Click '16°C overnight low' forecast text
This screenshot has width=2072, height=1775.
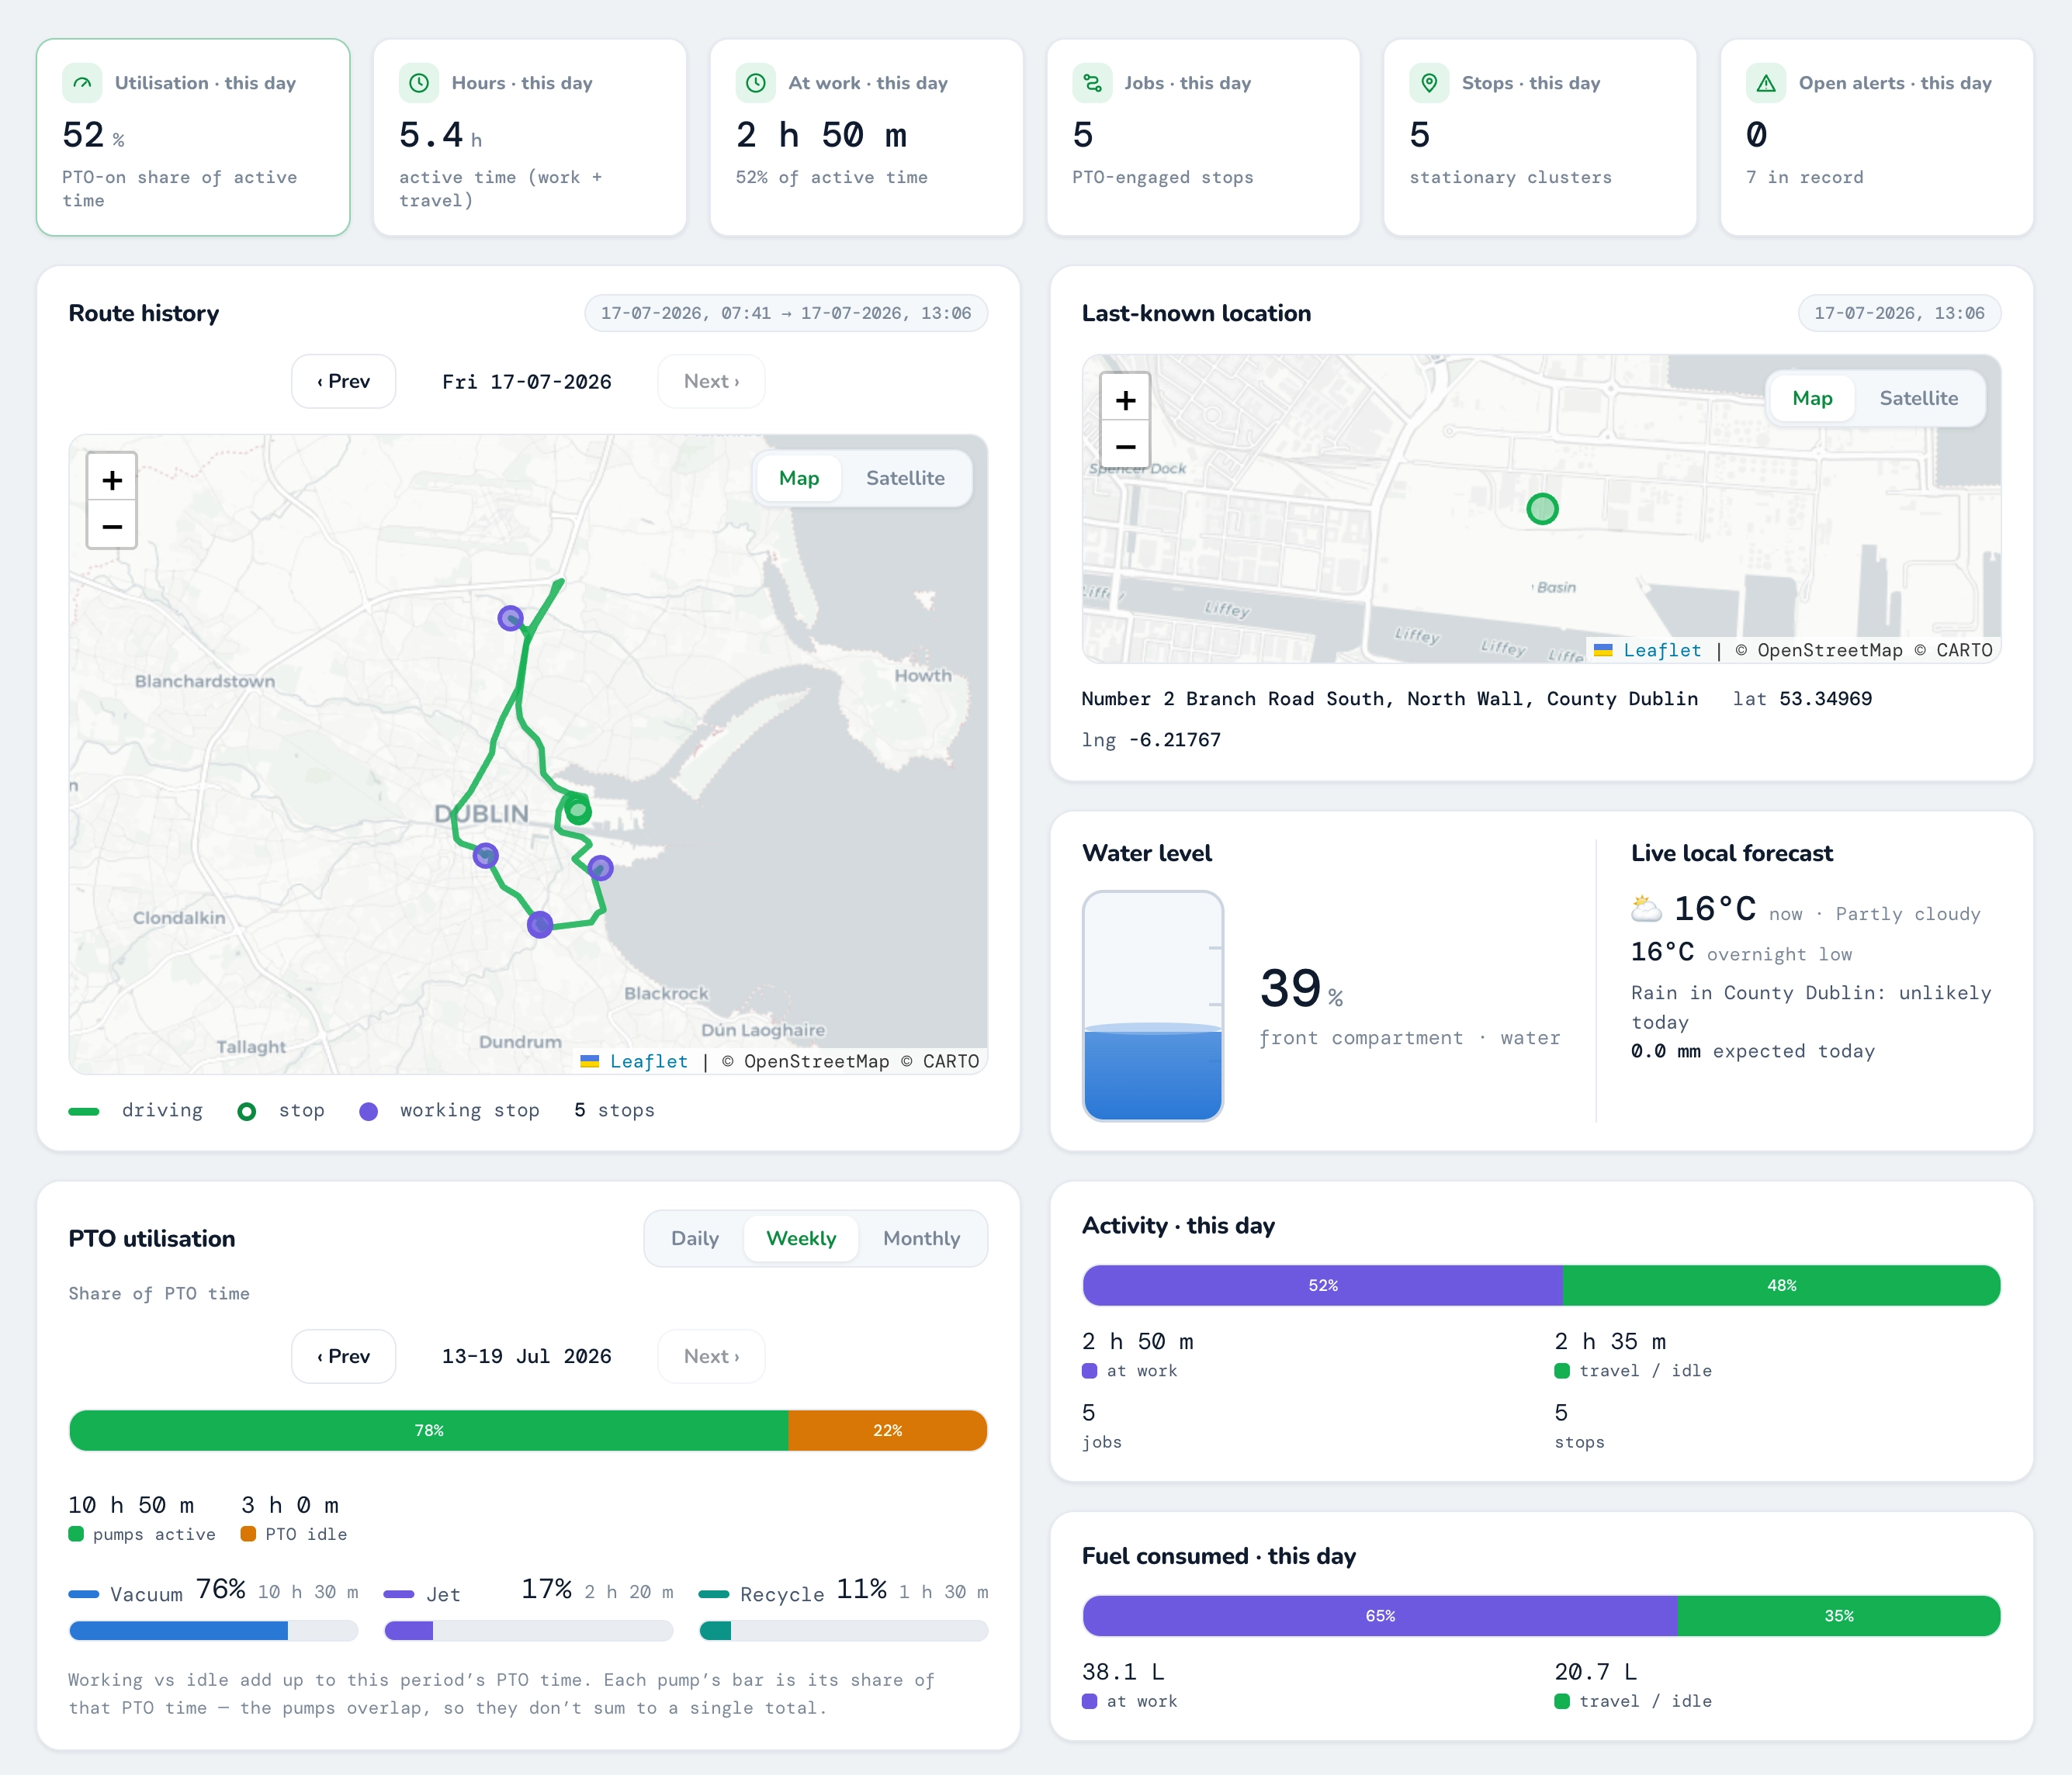point(1741,953)
